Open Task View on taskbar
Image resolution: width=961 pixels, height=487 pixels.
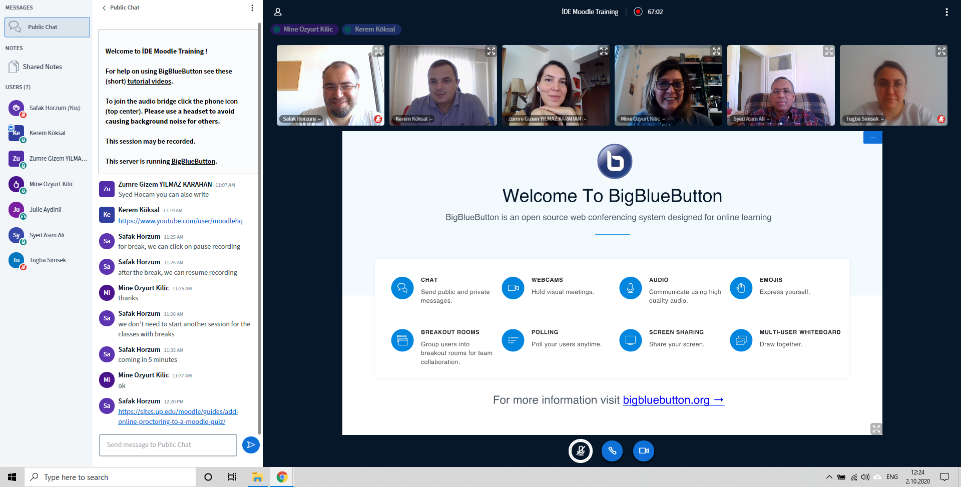click(x=232, y=477)
